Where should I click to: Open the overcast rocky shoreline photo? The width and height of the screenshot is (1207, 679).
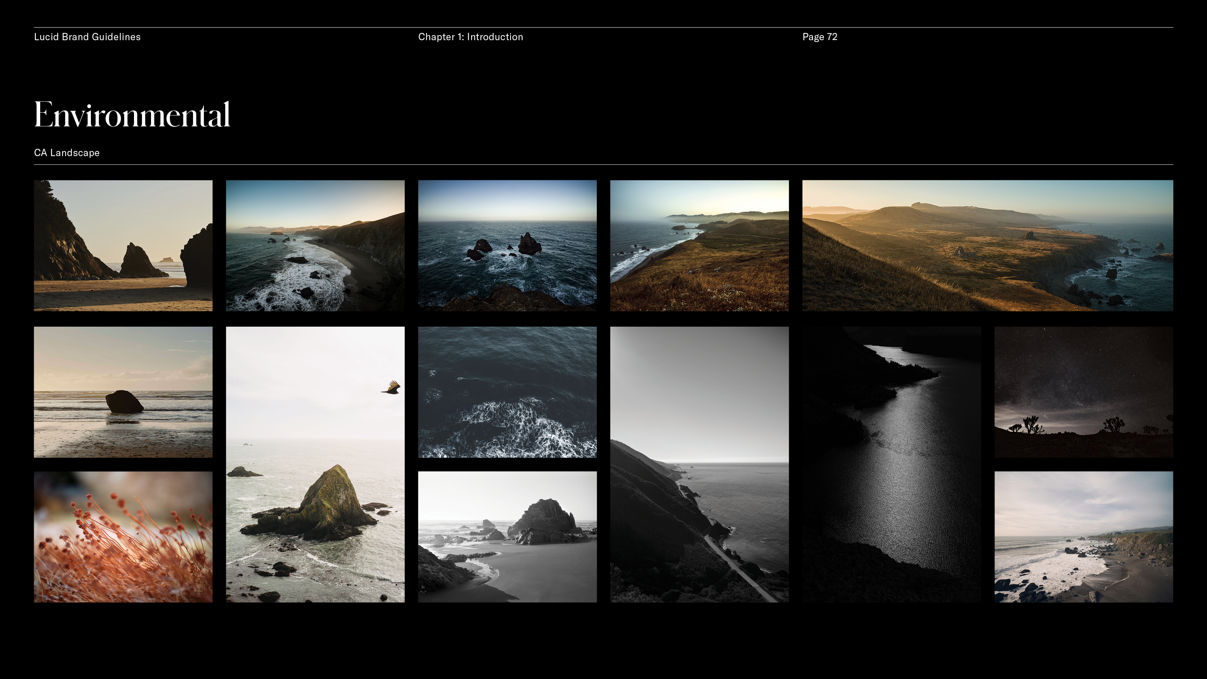click(x=1084, y=537)
